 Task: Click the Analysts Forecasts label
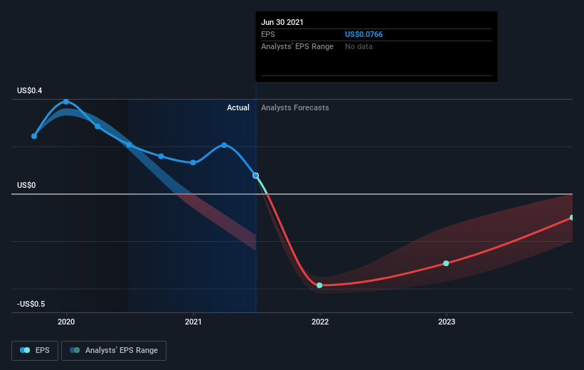[x=295, y=107]
